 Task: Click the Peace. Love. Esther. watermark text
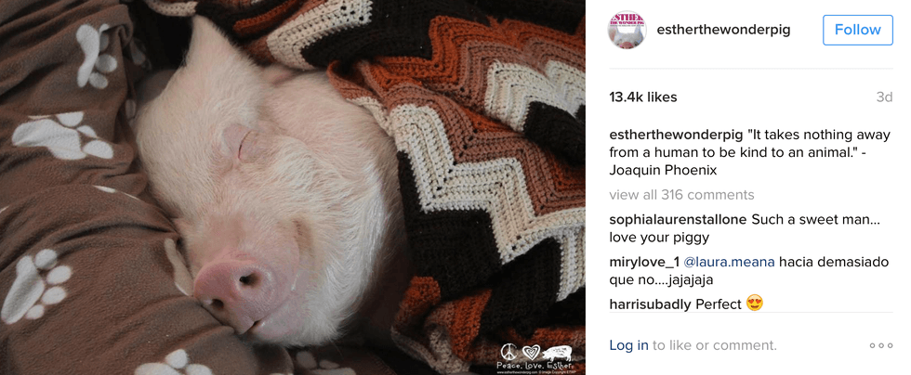point(535,367)
